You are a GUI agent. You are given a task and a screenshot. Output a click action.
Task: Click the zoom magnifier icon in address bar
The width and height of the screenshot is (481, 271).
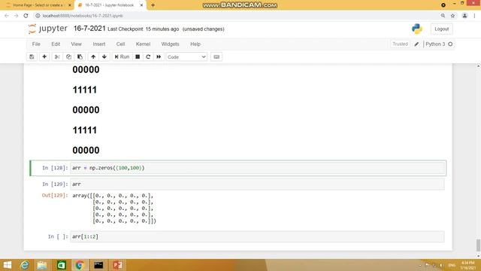[x=443, y=16]
